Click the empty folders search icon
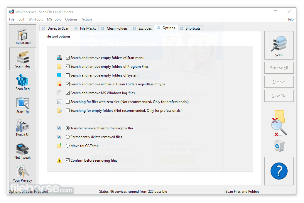The image size is (304, 203). [59, 111]
